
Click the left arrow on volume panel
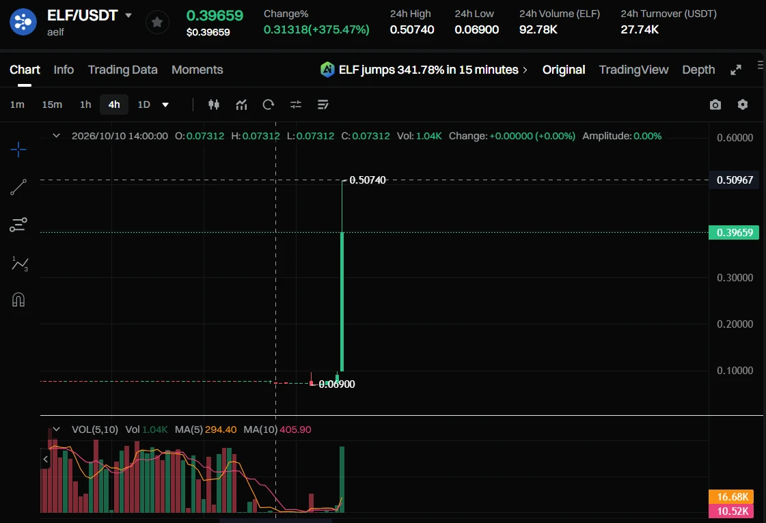(45, 459)
